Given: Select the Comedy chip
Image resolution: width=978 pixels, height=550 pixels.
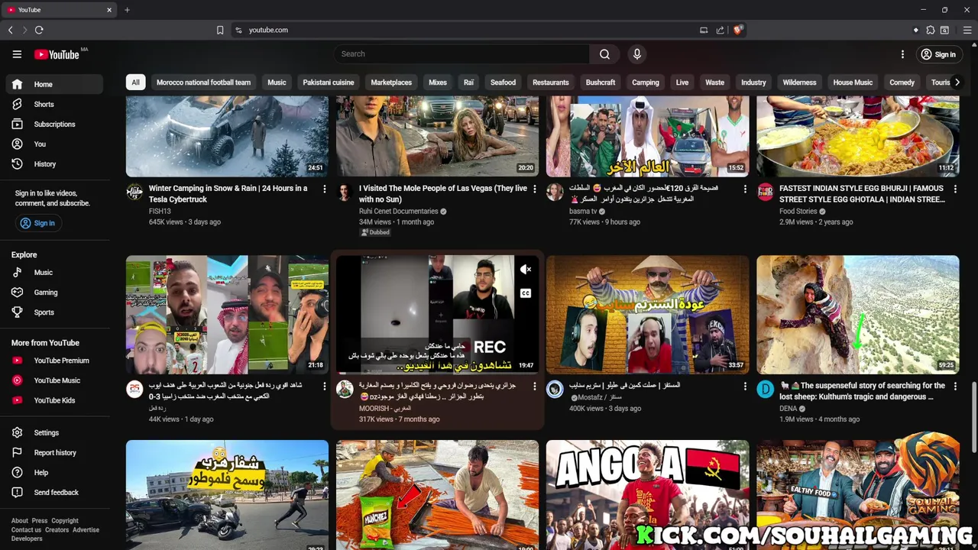Looking at the screenshot, I should (902, 82).
